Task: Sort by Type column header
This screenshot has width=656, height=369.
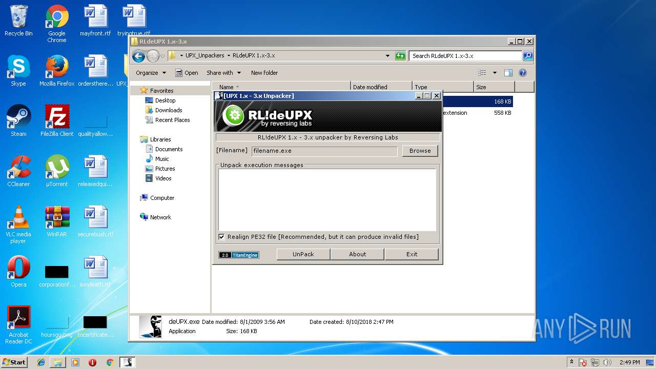Action: click(443, 87)
